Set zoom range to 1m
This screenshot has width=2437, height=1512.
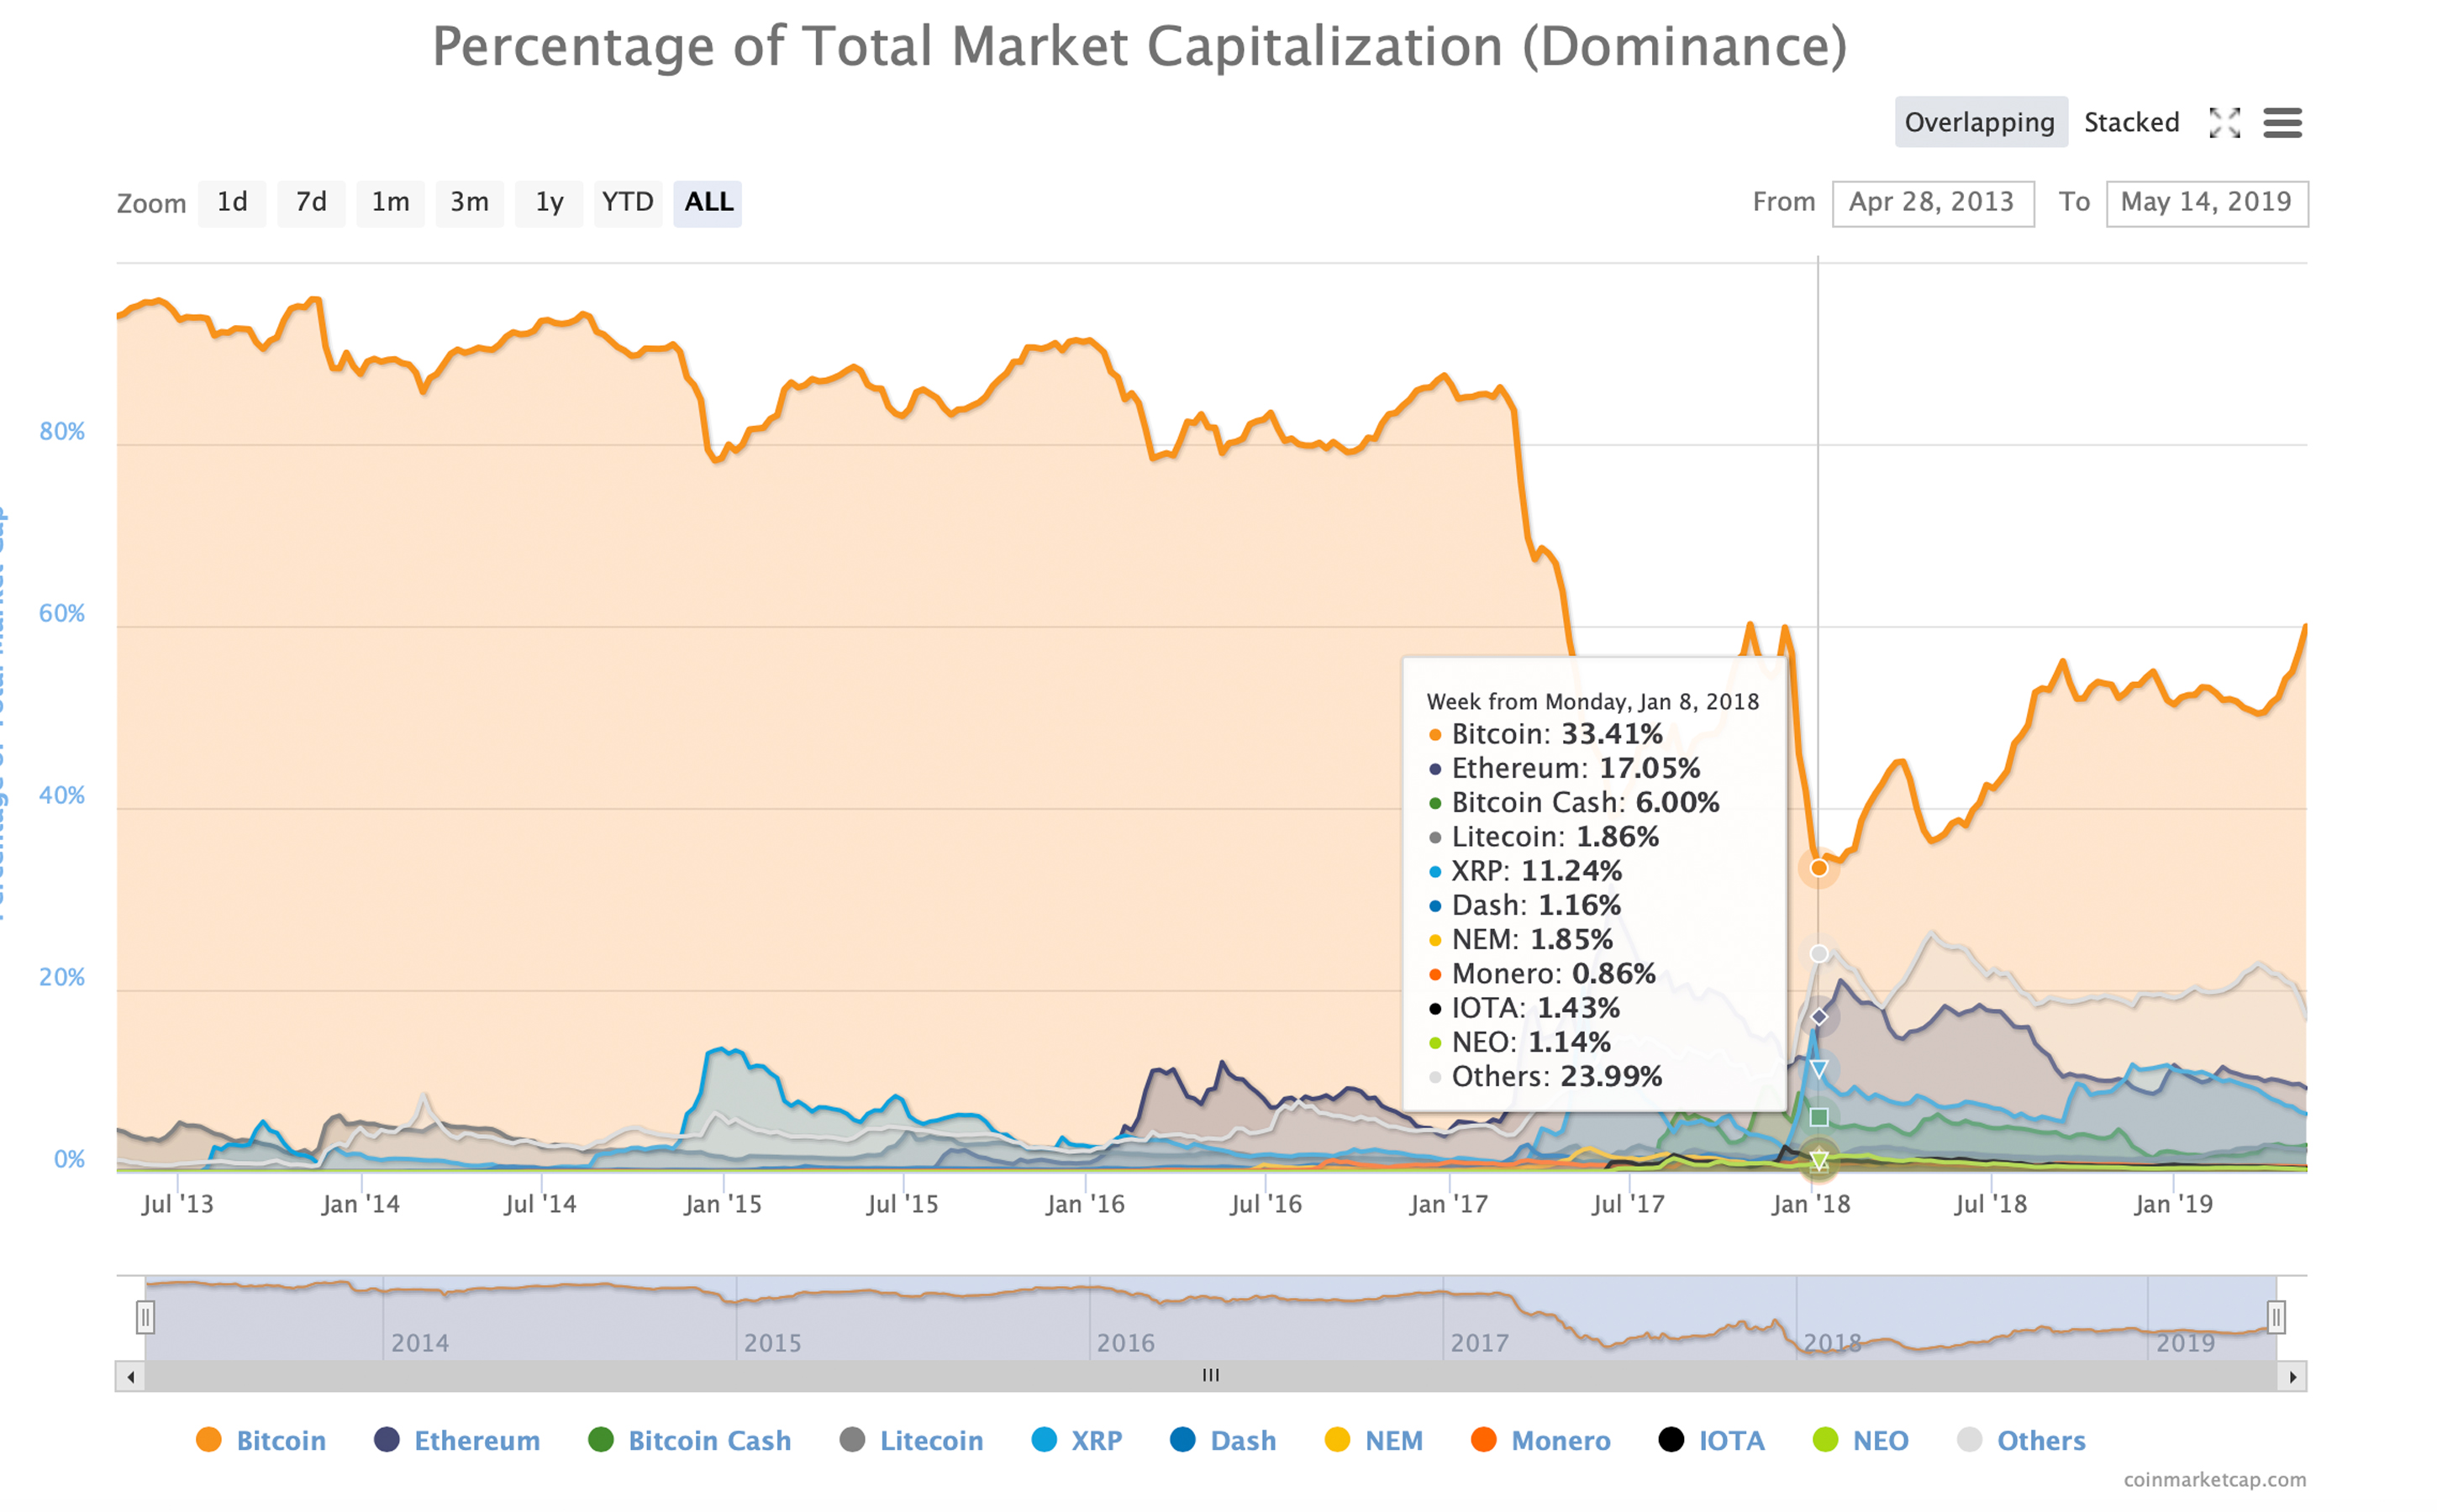[390, 203]
